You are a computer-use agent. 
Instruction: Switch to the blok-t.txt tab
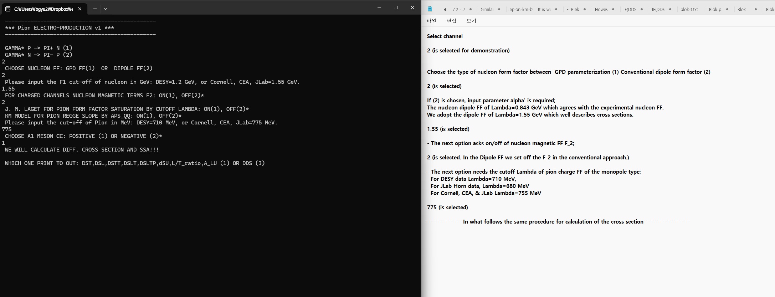pos(689,10)
